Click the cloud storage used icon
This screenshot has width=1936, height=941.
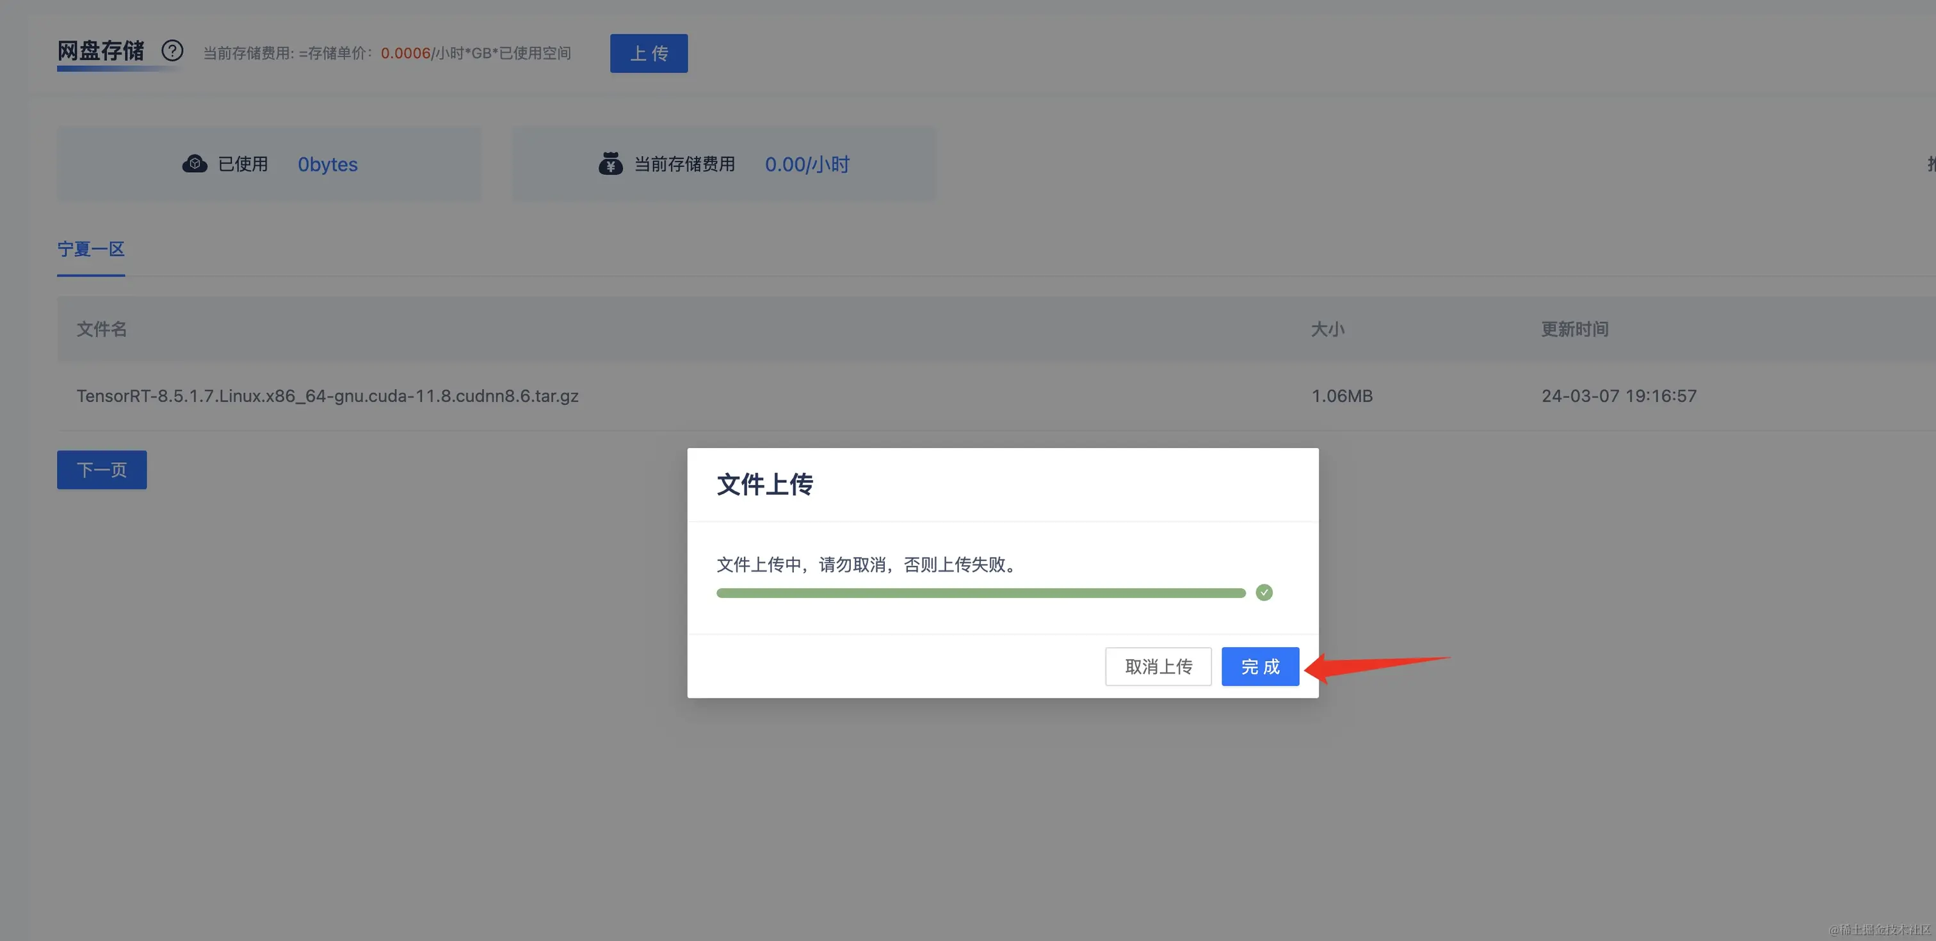coord(195,164)
